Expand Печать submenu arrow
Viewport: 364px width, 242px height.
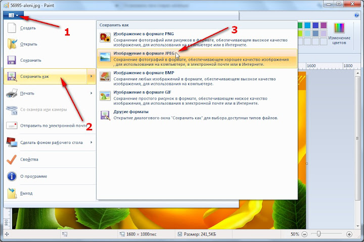pos(92,93)
